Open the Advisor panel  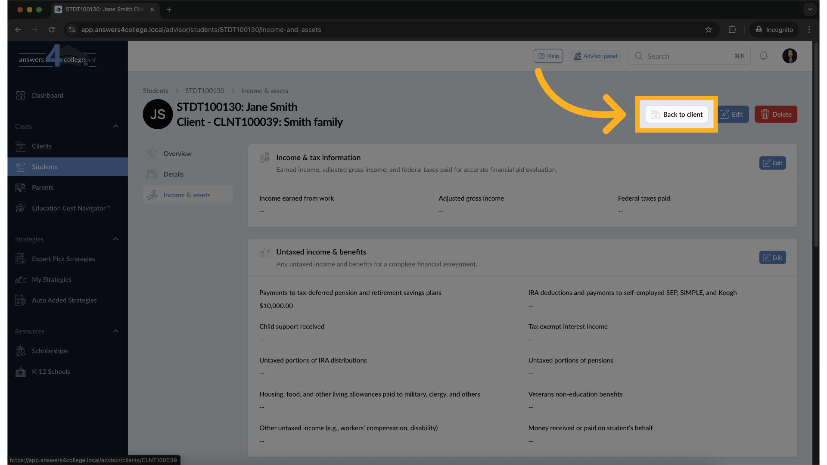click(595, 56)
